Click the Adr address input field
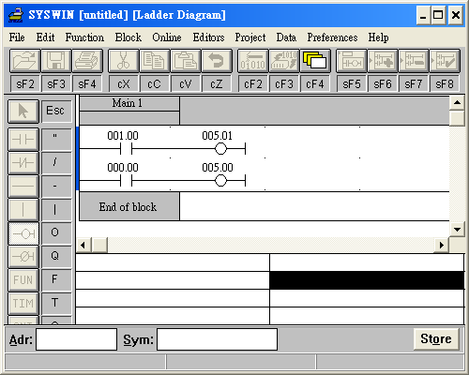 (x=76, y=339)
